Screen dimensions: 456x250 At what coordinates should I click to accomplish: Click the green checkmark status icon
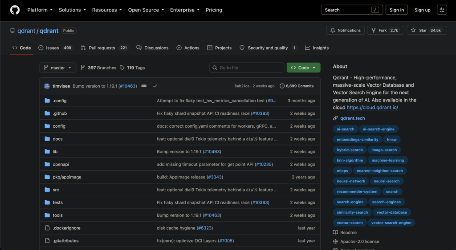pyautogui.click(x=155, y=86)
